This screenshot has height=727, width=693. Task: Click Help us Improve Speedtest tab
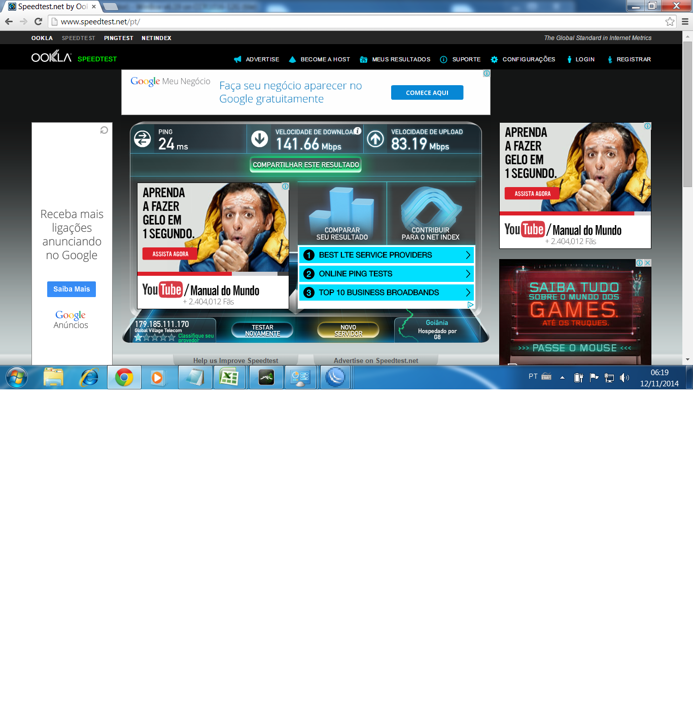click(235, 360)
